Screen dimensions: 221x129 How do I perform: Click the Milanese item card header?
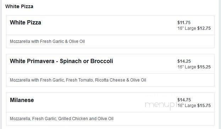coord(110,102)
